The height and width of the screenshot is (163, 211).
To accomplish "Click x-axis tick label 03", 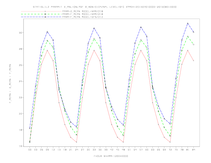I will [35, 150].
